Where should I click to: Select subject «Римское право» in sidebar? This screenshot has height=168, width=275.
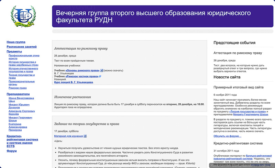coord(18,88)
